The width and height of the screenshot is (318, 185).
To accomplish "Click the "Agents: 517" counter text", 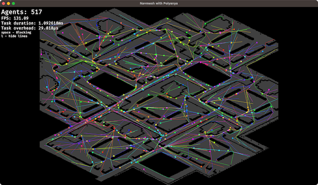I will point(22,12).
